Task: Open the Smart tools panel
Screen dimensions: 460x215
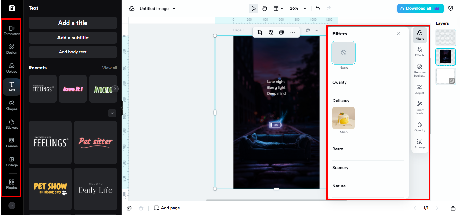Action: (x=420, y=107)
